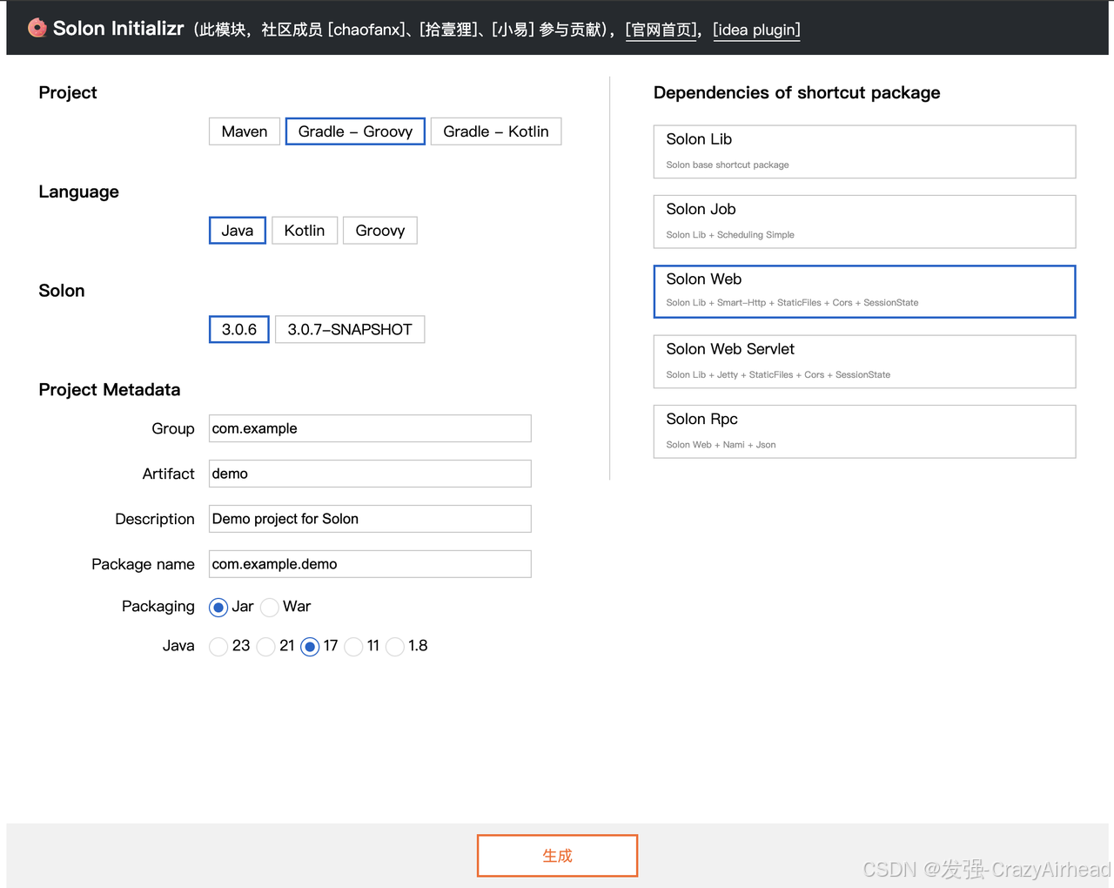Choose the Solon Job dependency package
The image size is (1114, 888).
point(864,222)
